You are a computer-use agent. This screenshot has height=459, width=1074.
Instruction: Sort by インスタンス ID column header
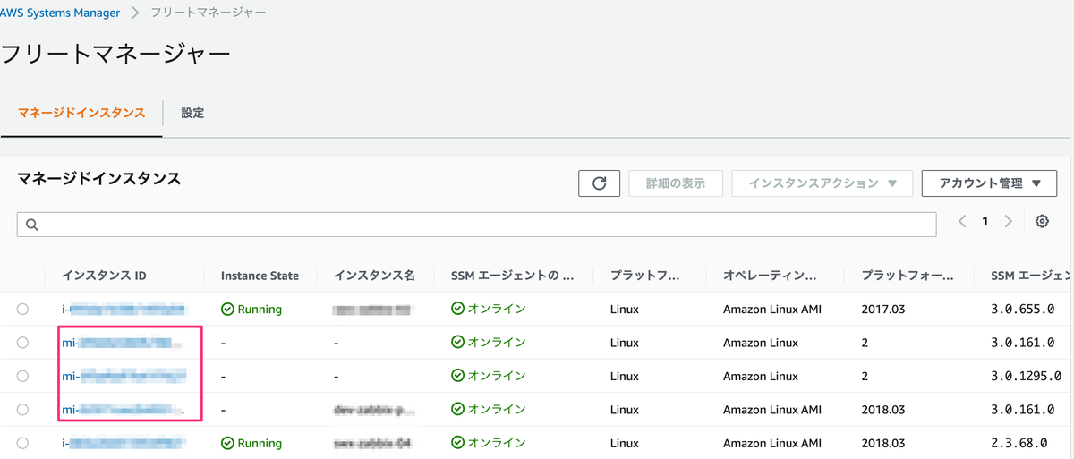pos(104,276)
